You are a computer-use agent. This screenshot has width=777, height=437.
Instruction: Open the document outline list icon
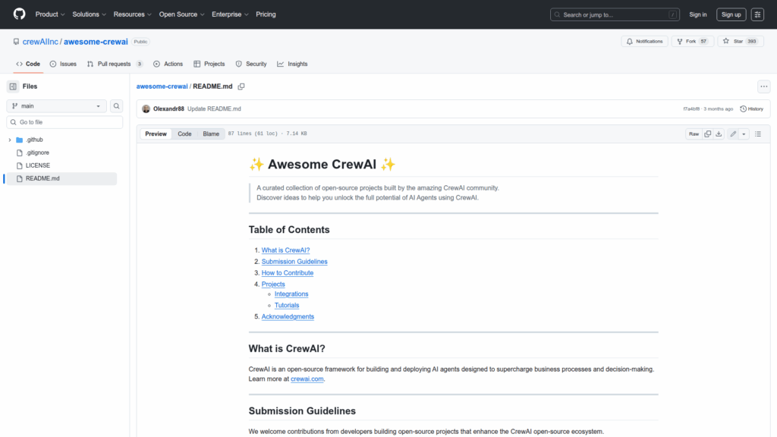click(757, 134)
